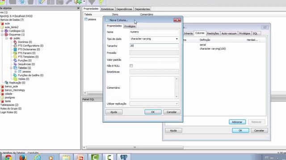Click the Adicionar button in table dialog
This screenshot has width=286, height=160.
(x=237, y=122)
